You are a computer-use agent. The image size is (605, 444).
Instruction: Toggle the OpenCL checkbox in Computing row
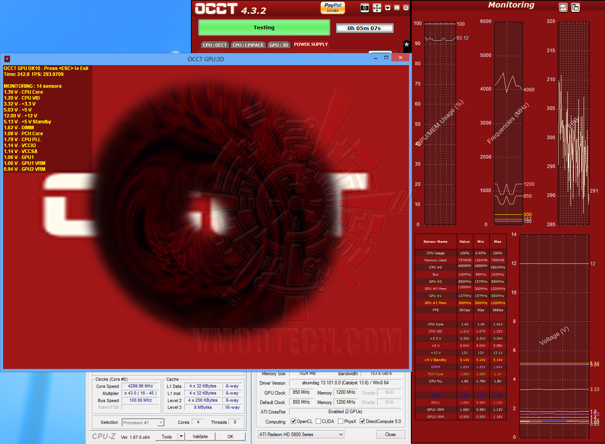click(294, 421)
